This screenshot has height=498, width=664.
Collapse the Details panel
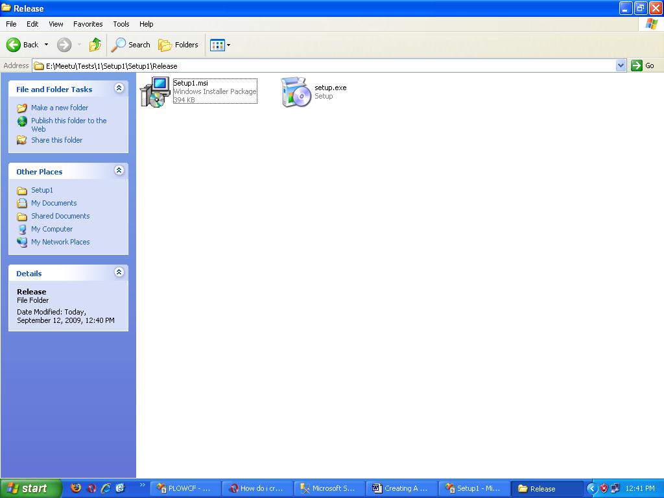coord(119,272)
